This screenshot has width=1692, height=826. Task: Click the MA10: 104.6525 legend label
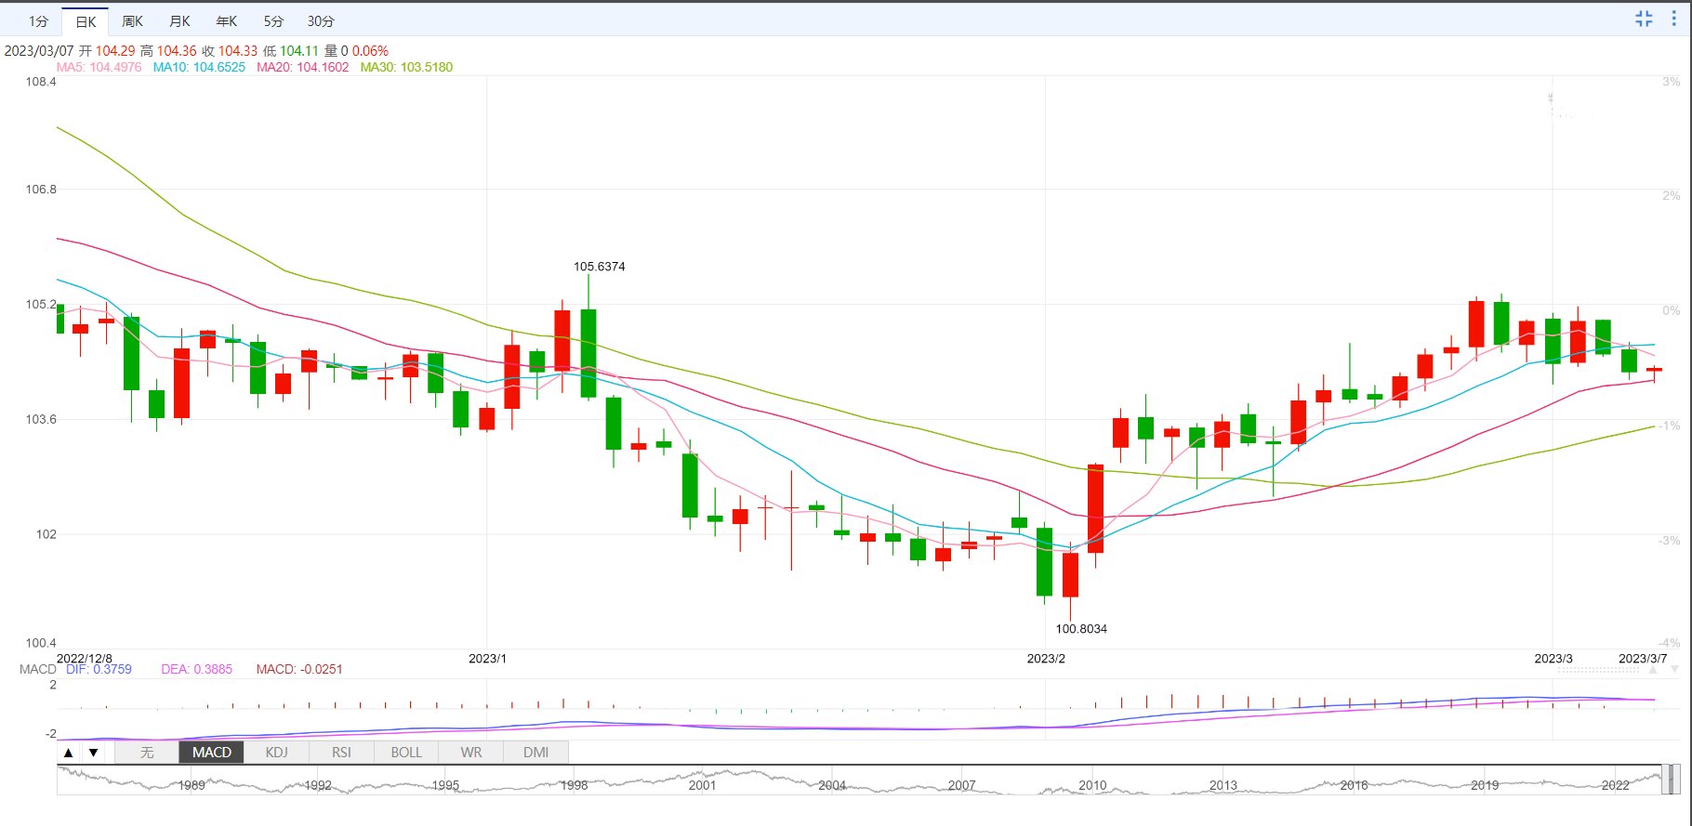[x=199, y=67]
